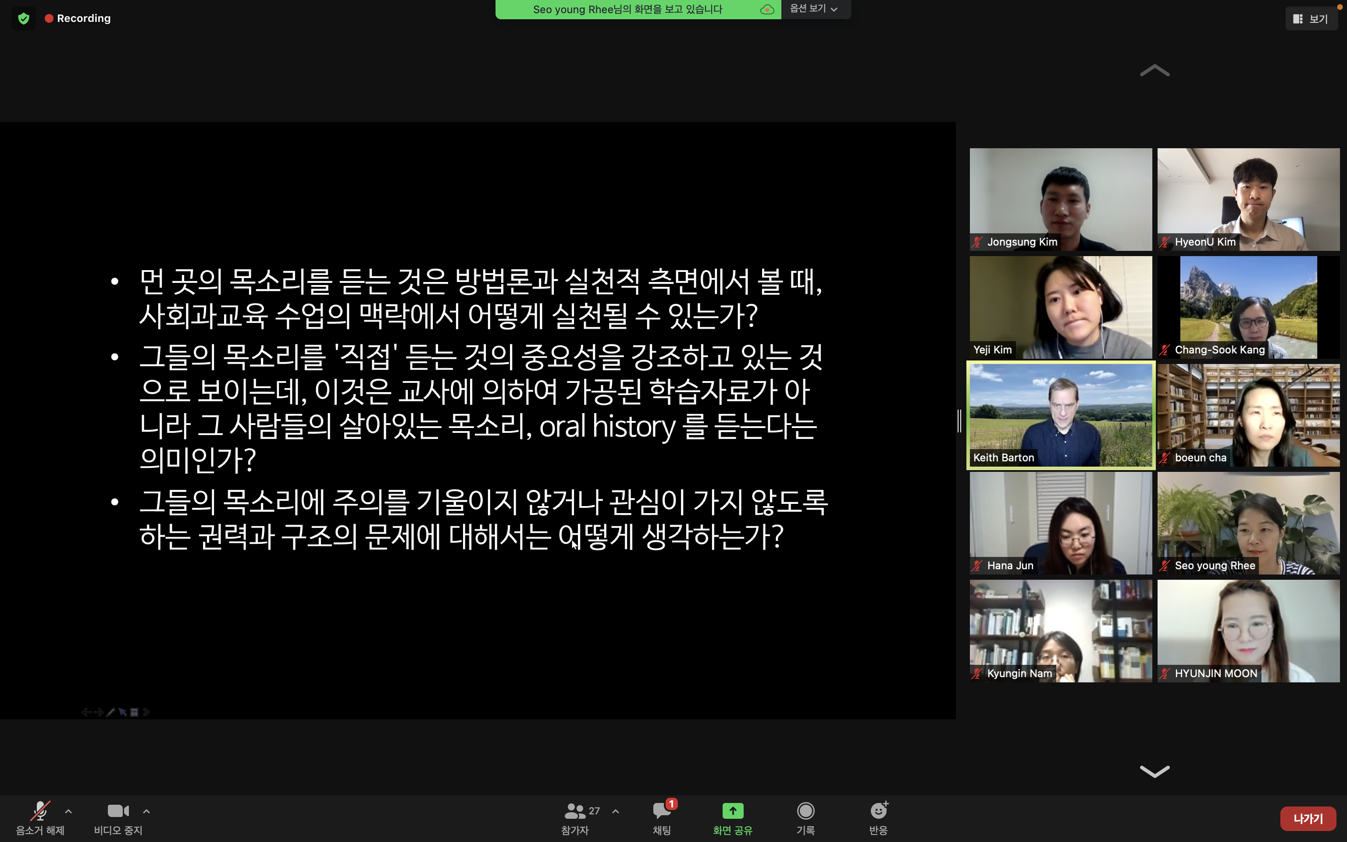Expand video options arrow next to the camera
This screenshot has height=842, width=1347.
point(146,811)
